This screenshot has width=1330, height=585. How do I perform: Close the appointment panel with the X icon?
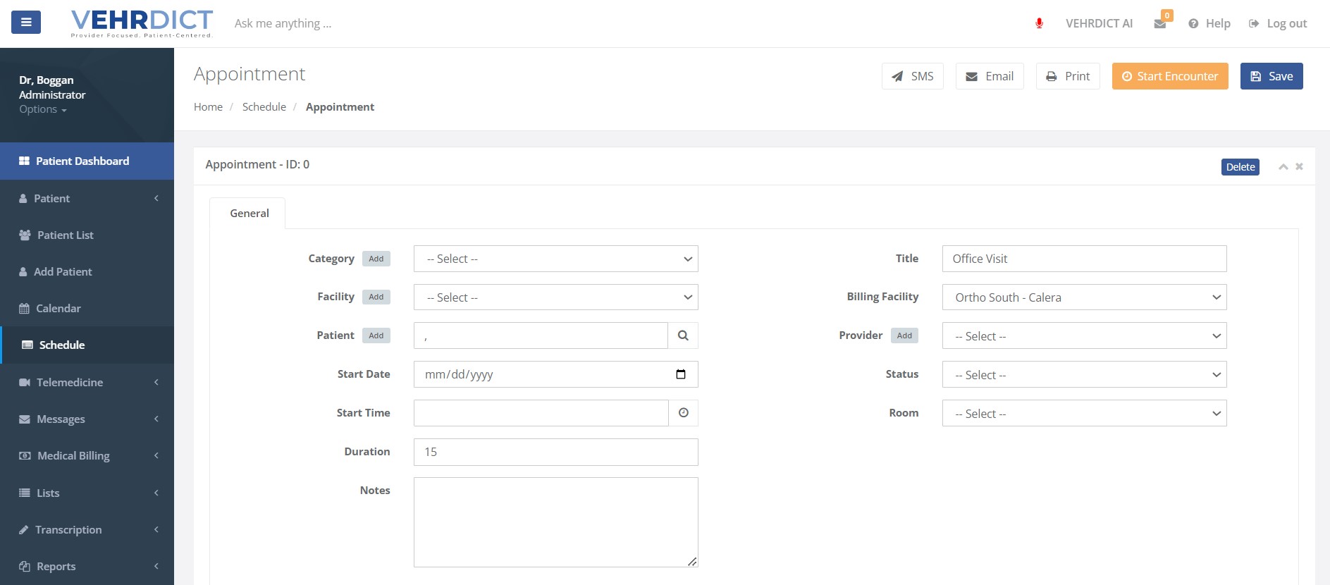point(1299,167)
